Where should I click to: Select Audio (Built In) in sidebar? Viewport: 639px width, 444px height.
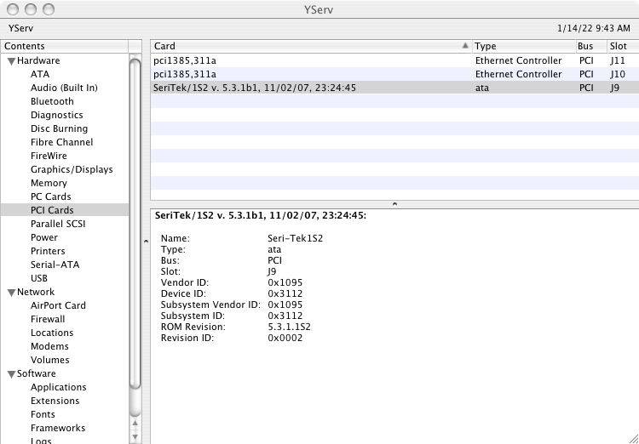(64, 88)
